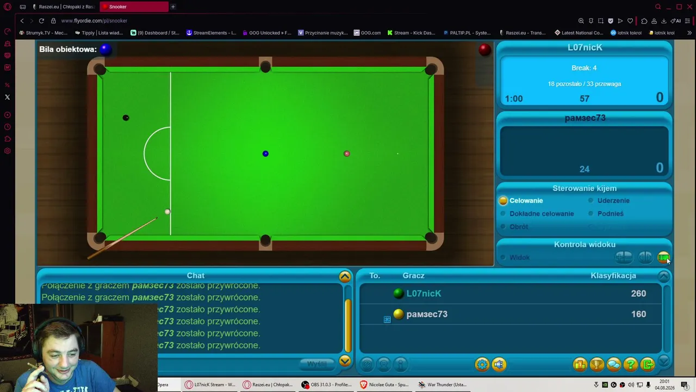The image size is (696, 392).
Task: Open Opera sidebar settings gear
Action: (x=8, y=151)
